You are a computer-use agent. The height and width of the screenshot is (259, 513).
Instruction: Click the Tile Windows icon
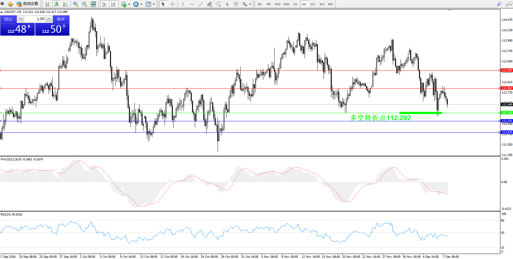click(93, 4)
